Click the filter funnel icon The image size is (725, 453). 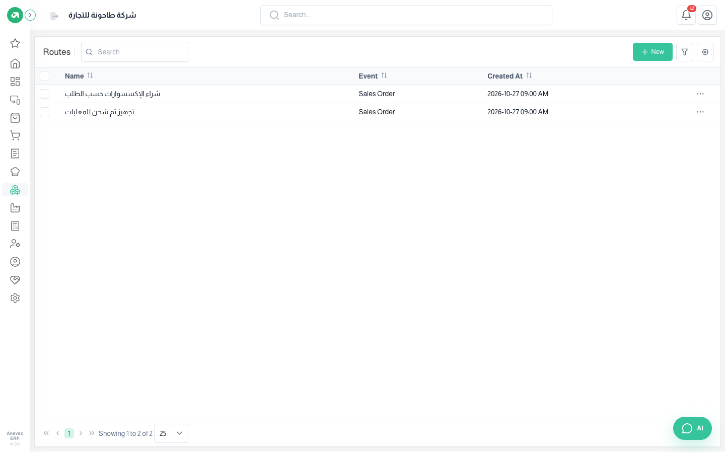(x=685, y=52)
